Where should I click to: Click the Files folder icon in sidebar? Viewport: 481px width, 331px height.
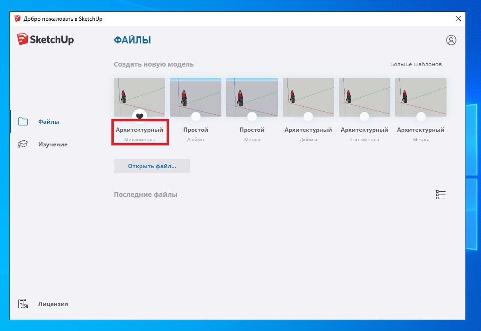(x=23, y=121)
